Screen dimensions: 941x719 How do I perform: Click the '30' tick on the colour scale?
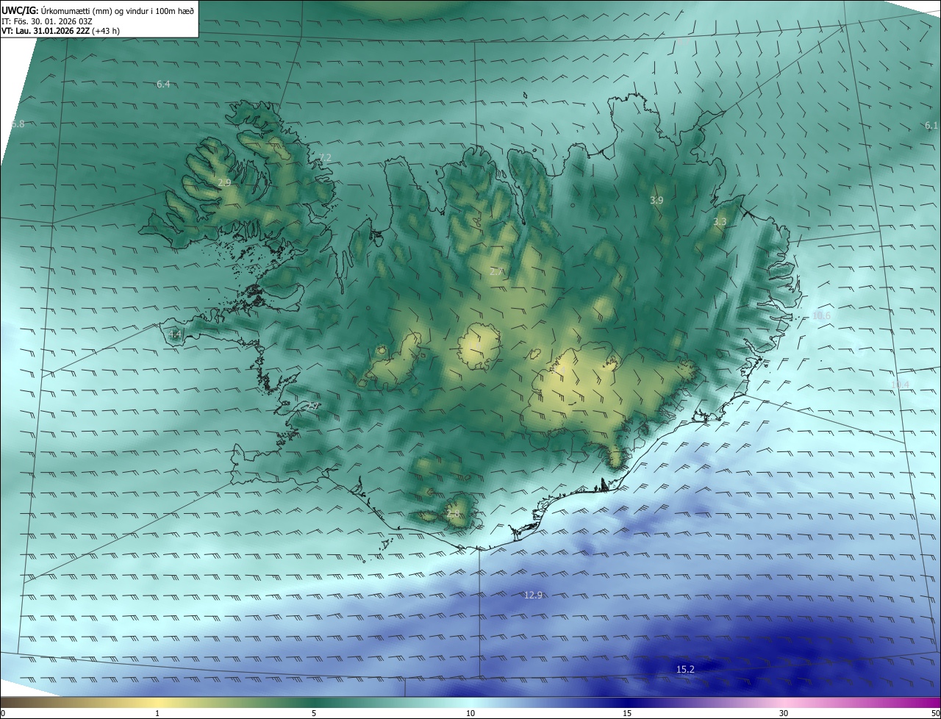pos(784,713)
